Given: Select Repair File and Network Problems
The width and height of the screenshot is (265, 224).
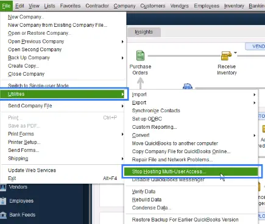Looking at the screenshot, I should (191, 159).
